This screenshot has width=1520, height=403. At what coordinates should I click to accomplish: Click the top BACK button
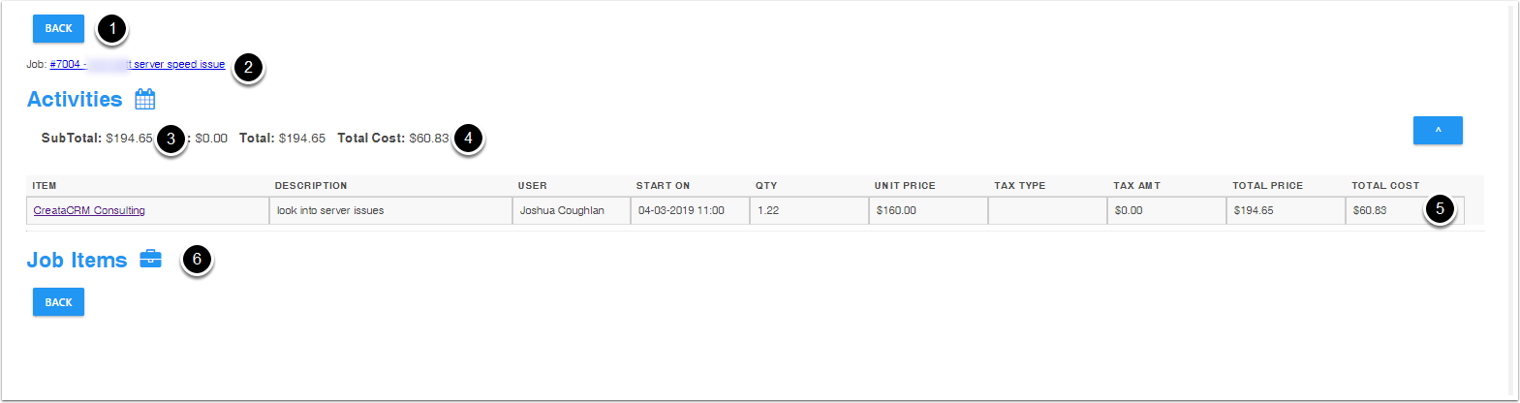(58, 28)
